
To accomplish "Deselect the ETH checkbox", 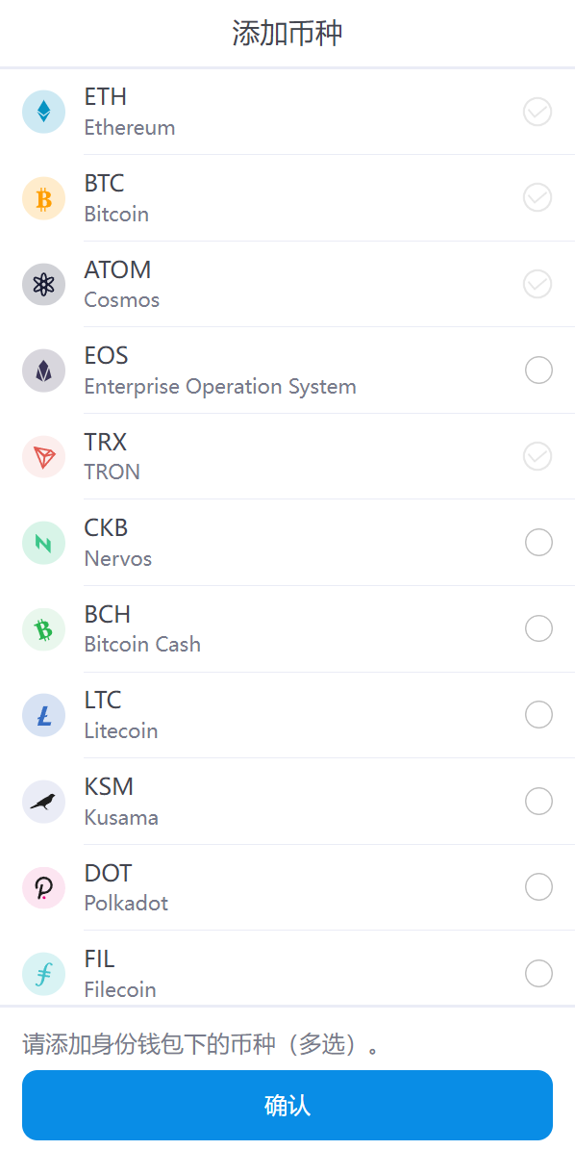I will 537,112.
